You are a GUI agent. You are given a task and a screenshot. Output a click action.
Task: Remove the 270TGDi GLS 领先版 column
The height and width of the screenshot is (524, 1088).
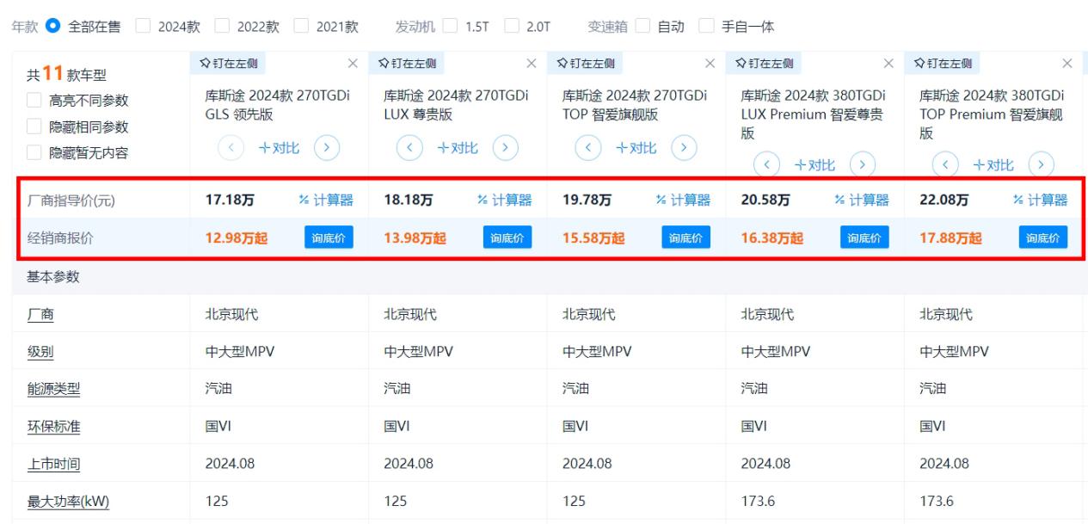[x=353, y=63]
